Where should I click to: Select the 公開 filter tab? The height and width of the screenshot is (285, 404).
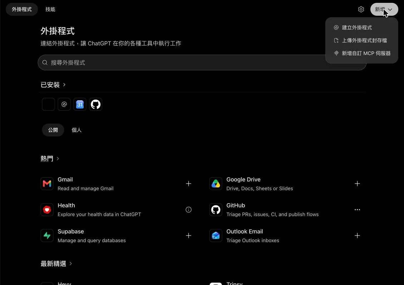[53, 130]
